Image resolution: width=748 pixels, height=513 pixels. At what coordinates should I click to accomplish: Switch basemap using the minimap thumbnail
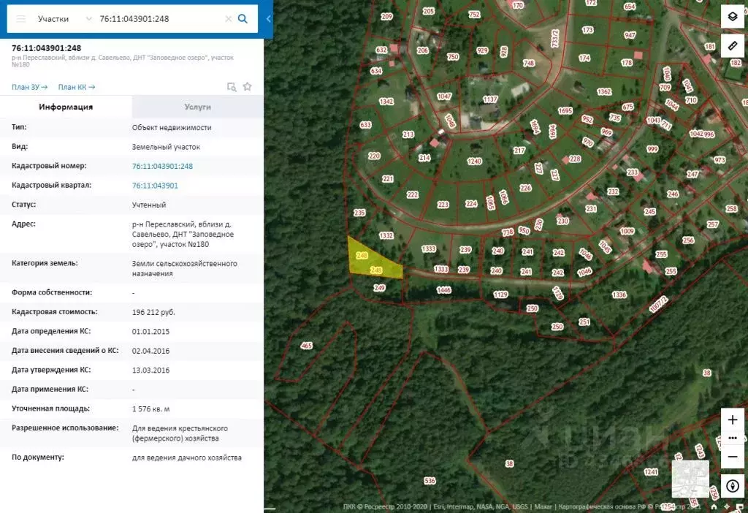[690, 479]
